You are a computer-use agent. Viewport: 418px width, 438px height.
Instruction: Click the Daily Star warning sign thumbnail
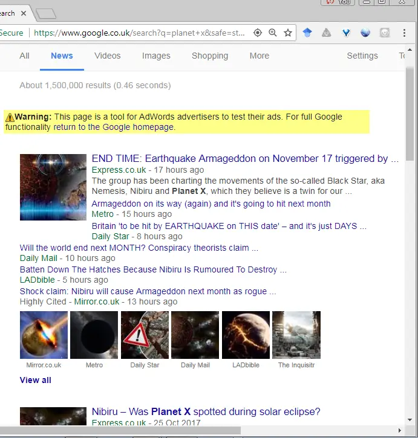(145, 335)
